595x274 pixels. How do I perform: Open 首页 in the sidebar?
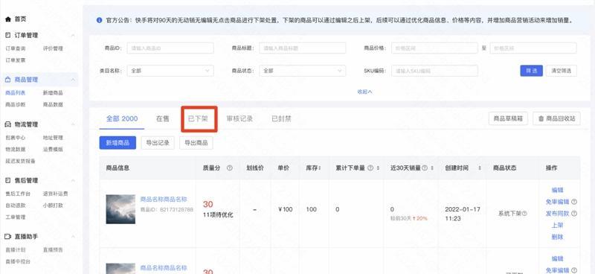(x=21, y=19)
